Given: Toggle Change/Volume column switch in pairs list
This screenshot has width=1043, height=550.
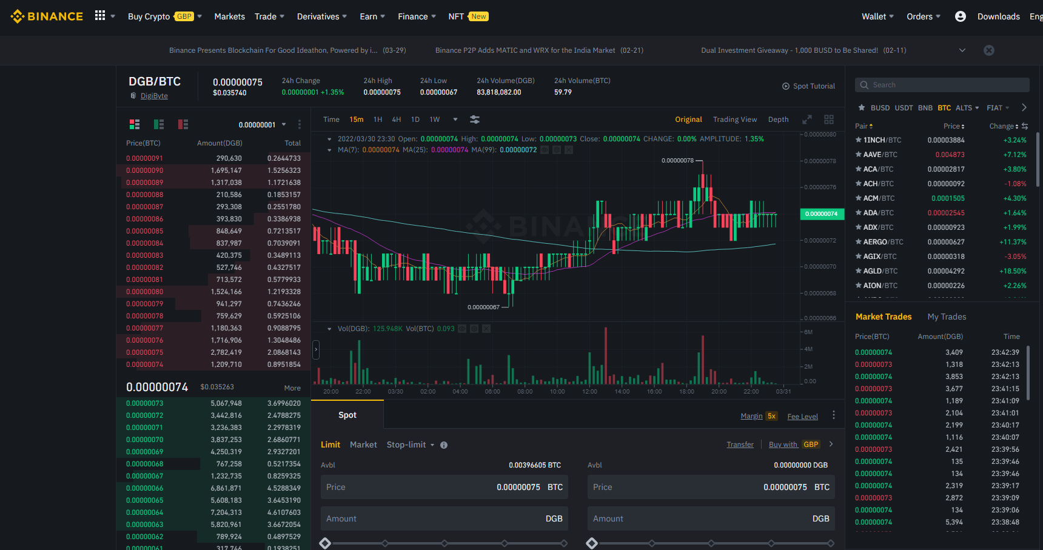Looking at the screenshot, I should click(1025, 126).
